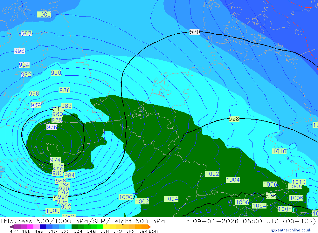Image resolution: width=318 pixels, height=233 pixels.
Task: Click the 976 isobar pressure label
Action: 52,127
